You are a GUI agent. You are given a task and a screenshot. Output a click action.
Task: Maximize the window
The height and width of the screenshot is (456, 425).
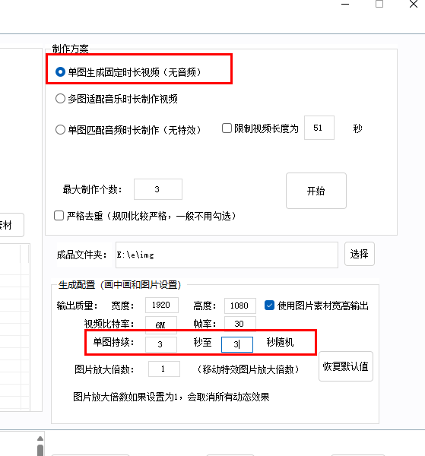pos(379,4)
